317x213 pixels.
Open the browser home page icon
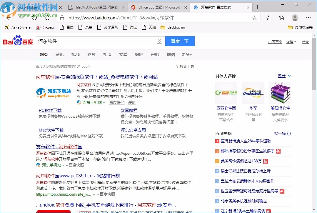point(47,17)
